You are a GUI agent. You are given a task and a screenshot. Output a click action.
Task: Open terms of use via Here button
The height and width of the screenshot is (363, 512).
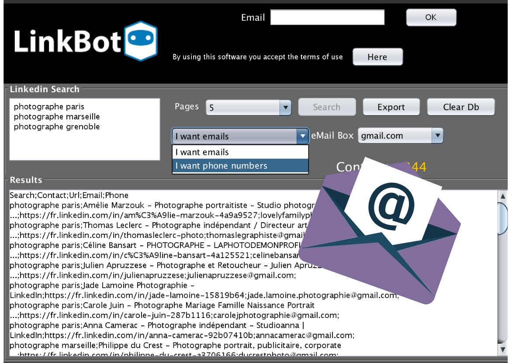377,57
